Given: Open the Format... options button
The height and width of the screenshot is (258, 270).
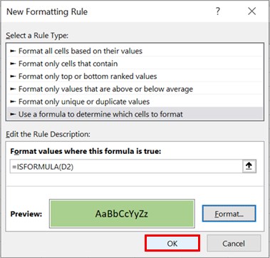Looking at the screenshot, I should click(229, 214).
